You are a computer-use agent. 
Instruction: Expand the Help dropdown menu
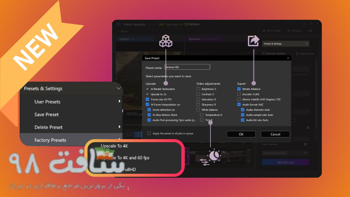[x=312, y=31]
